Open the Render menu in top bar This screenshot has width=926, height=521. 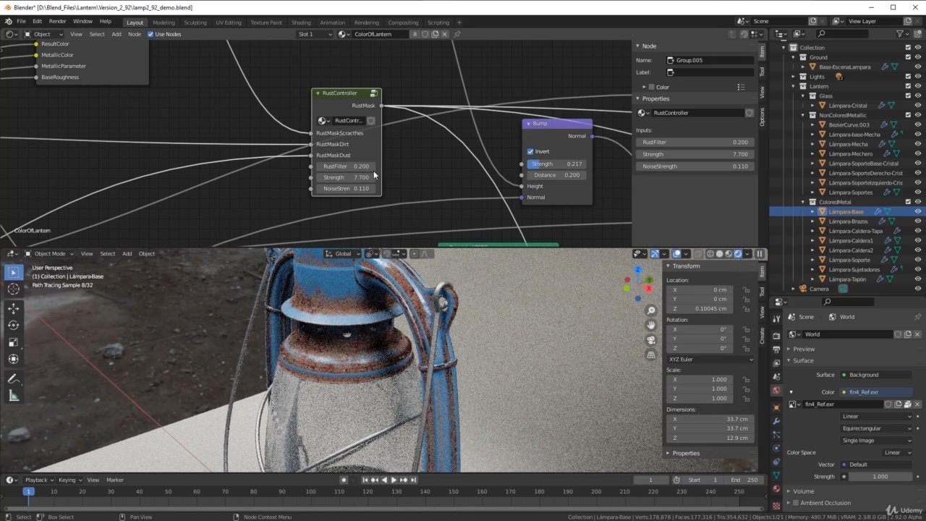tap(57, 21)
